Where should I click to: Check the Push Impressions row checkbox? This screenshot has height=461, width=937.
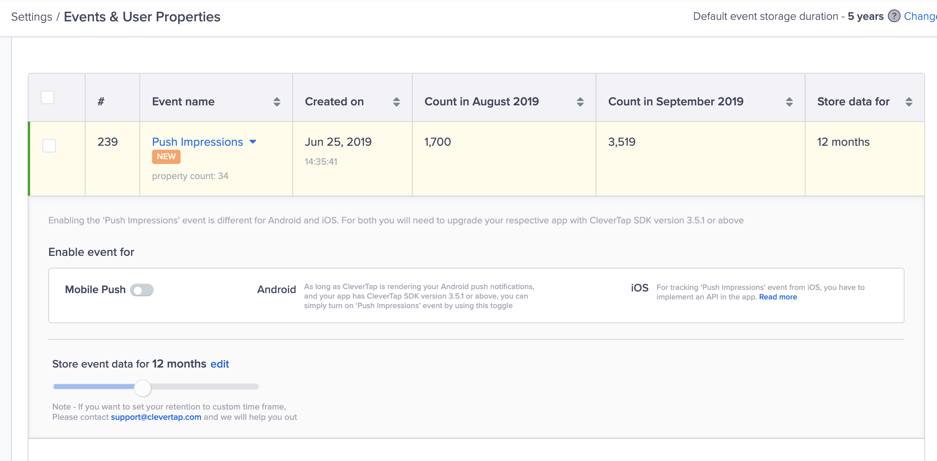pos(49,145)
